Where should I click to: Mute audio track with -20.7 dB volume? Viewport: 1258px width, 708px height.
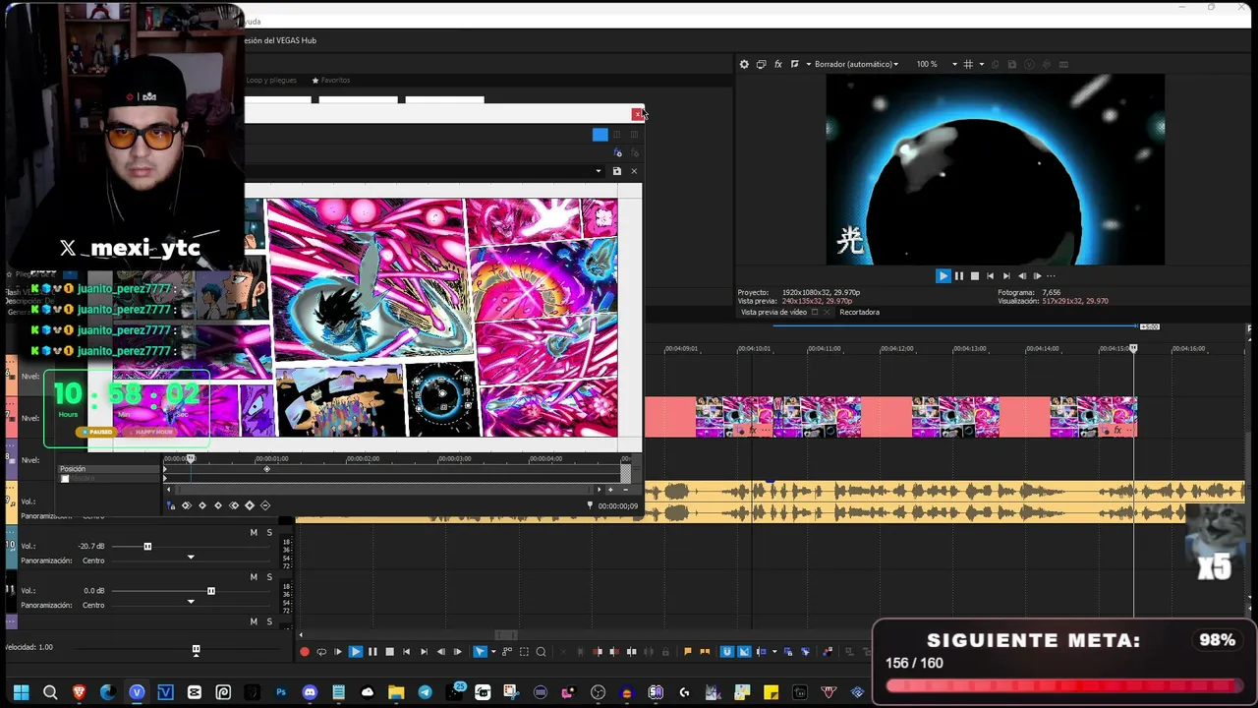[x=254, y=532]
